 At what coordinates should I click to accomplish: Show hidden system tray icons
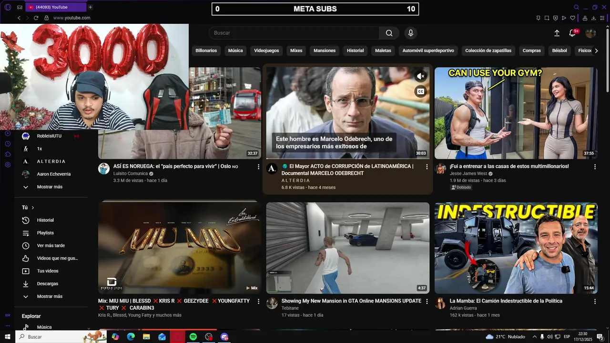pos(534,337)
